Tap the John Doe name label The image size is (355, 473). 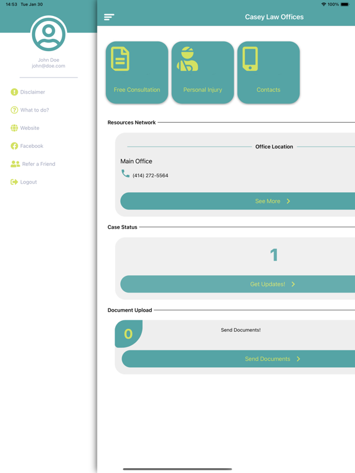pos(49,60)
